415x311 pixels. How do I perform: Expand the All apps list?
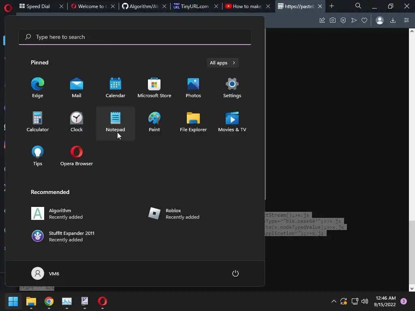[x=222, y=63]
